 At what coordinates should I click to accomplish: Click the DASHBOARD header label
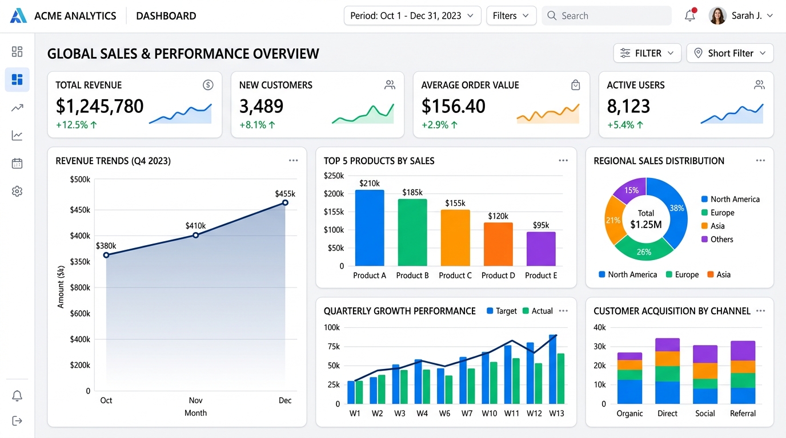click(166, 16)
